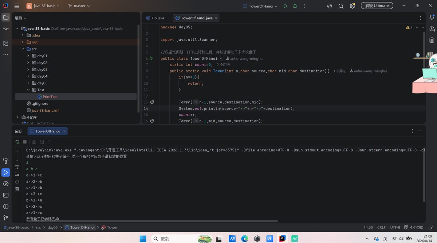Image resolution: width=437 pixels, height=243 pixels.
Task: Open the Run tool window icon
Action: tap(6, 172)
